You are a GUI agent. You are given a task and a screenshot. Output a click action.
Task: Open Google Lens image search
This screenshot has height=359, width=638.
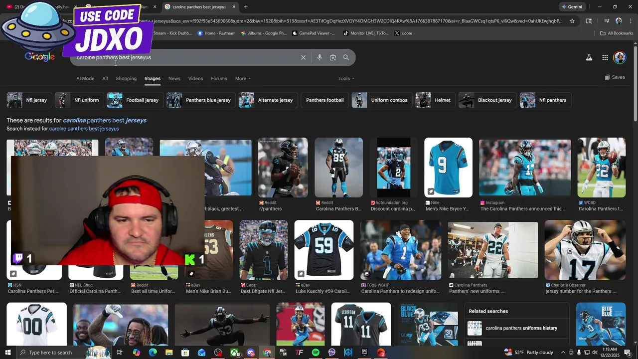(333, 57)
